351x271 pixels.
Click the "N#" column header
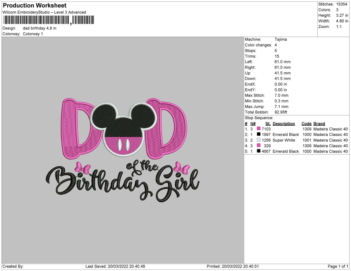(x=253, y=124)
